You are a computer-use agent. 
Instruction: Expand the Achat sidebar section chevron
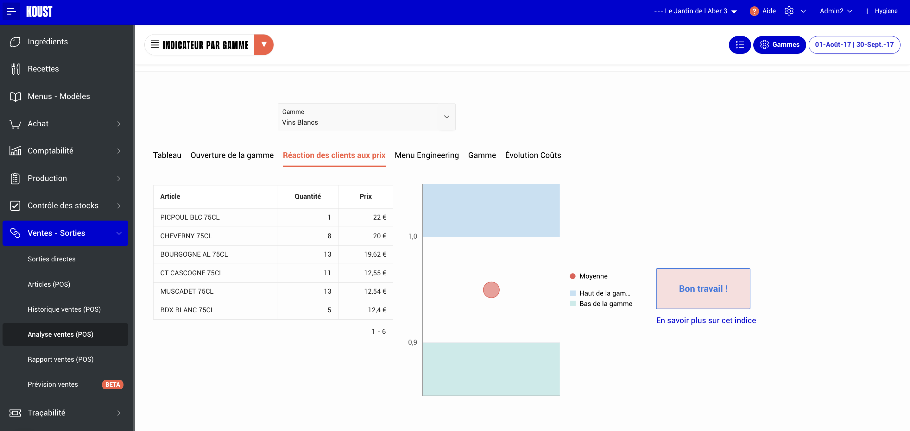click(119, 123)
